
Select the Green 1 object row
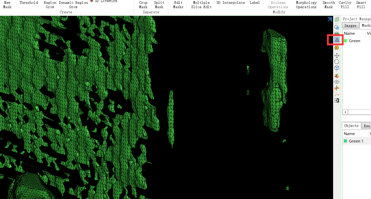(x=357, y=141)
